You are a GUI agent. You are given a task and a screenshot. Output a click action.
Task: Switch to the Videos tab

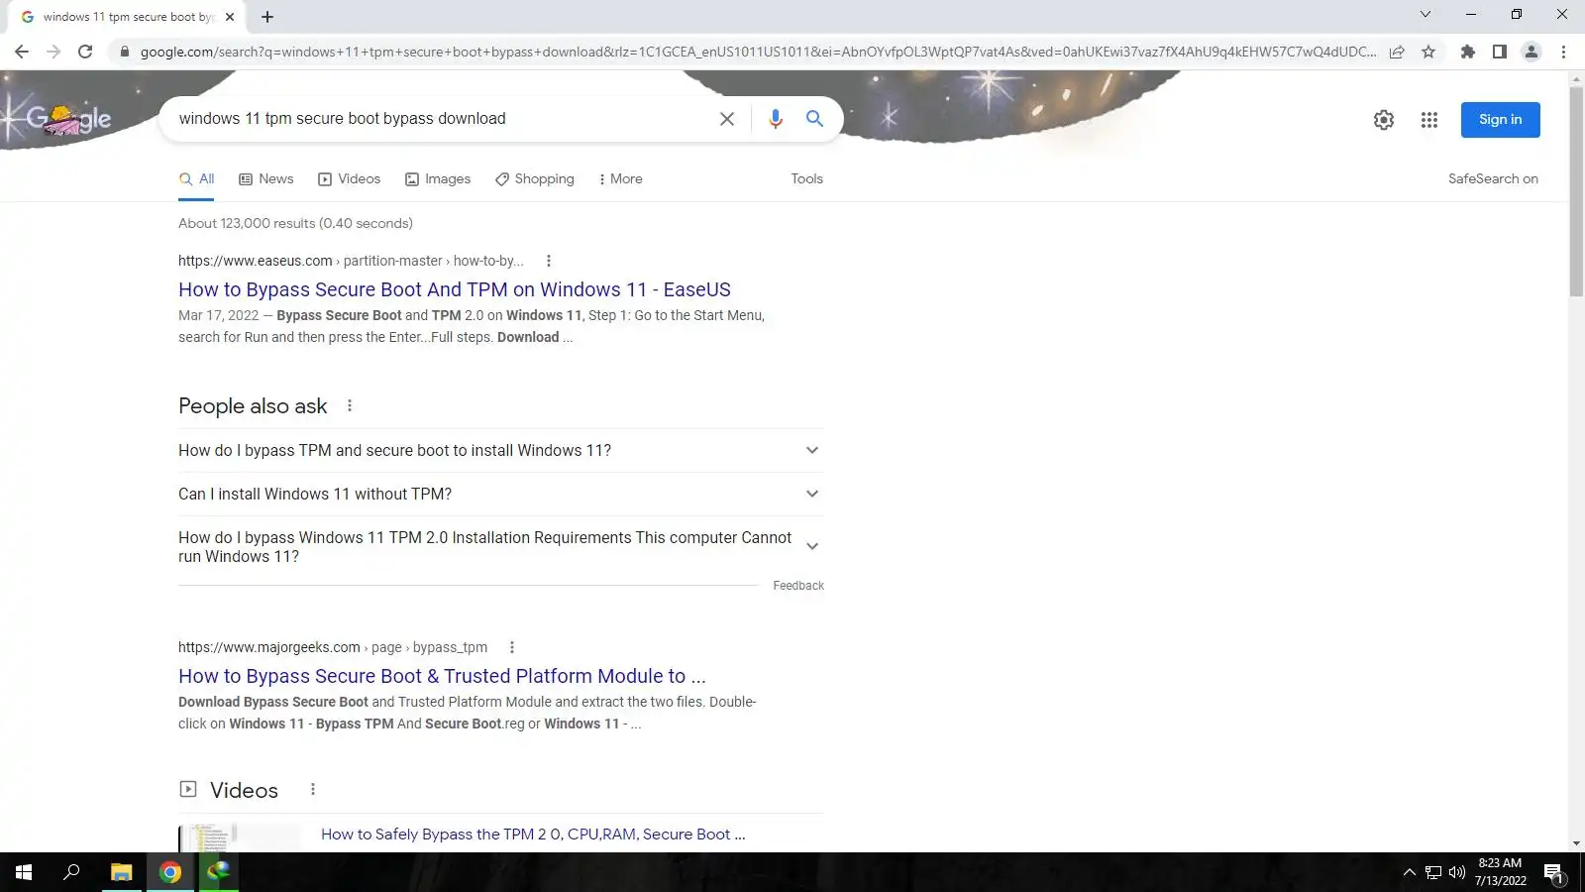pyautogui.click(x=350, y=179)
